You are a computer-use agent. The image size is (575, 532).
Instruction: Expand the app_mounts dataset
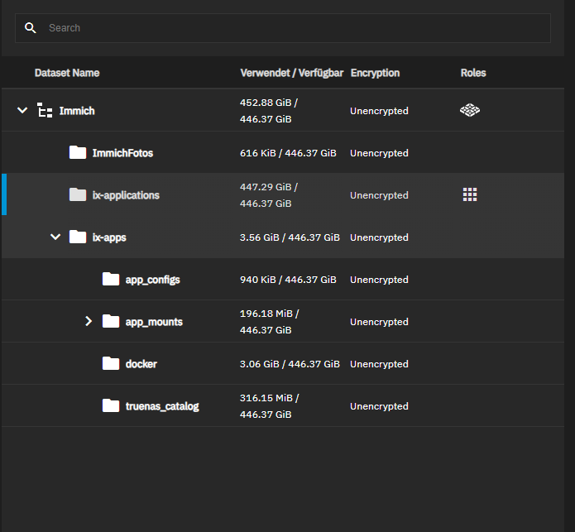point(89,322)
